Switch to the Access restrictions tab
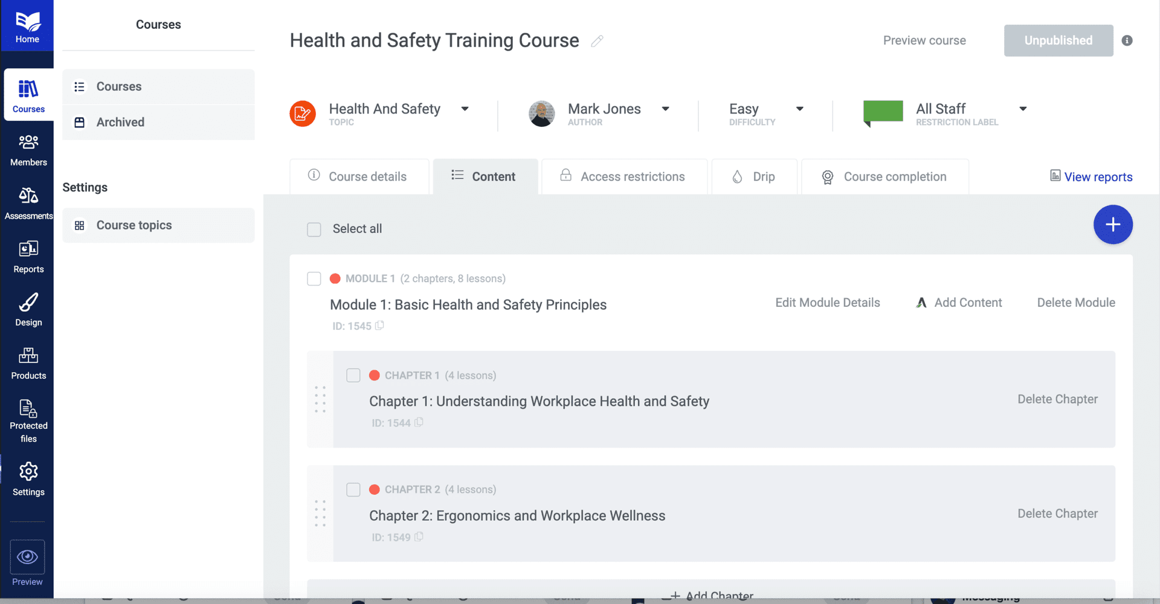The height and width of the screenshot is (604, 1160). click(632, 176)
